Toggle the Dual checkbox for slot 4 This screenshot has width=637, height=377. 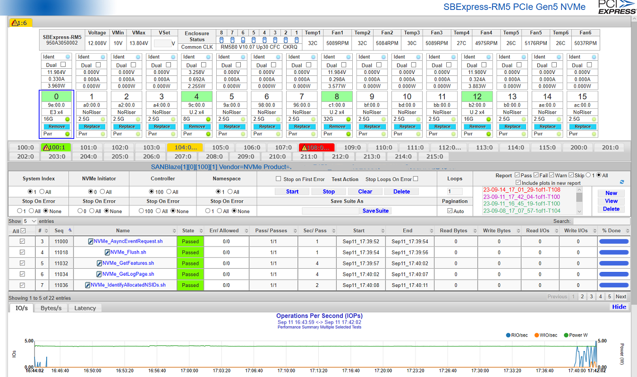(x=204, y=65)
